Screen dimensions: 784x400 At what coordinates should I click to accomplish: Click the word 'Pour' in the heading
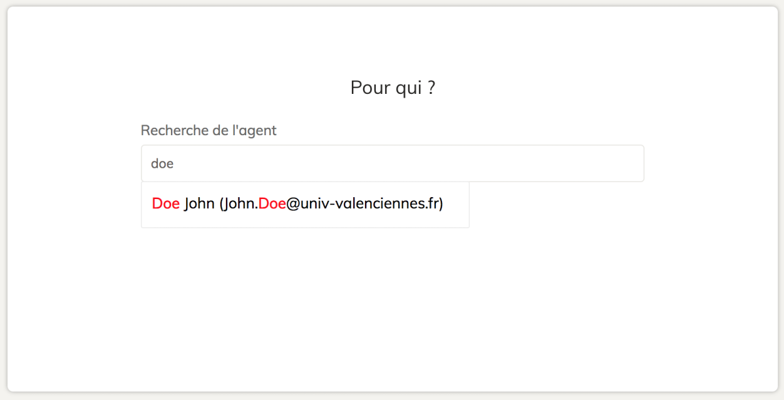pos(369,88)
